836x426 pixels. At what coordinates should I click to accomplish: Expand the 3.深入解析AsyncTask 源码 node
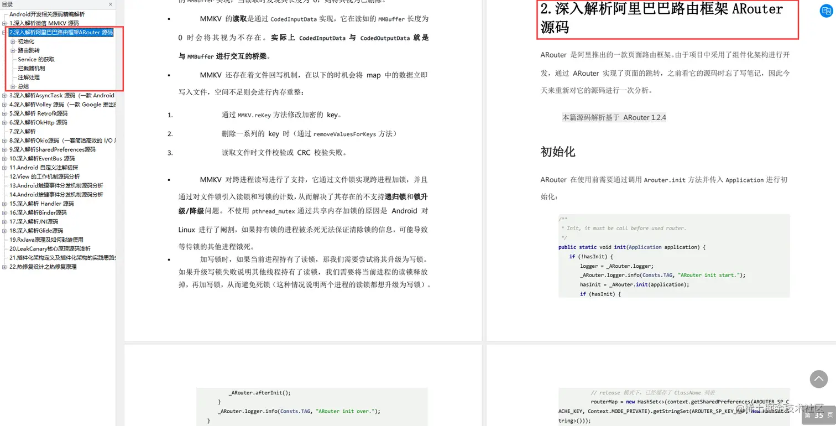pos(4,96)
